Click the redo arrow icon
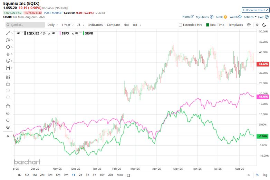The width and height of the screenshot is (270, 180). click(x=8, y=97)
